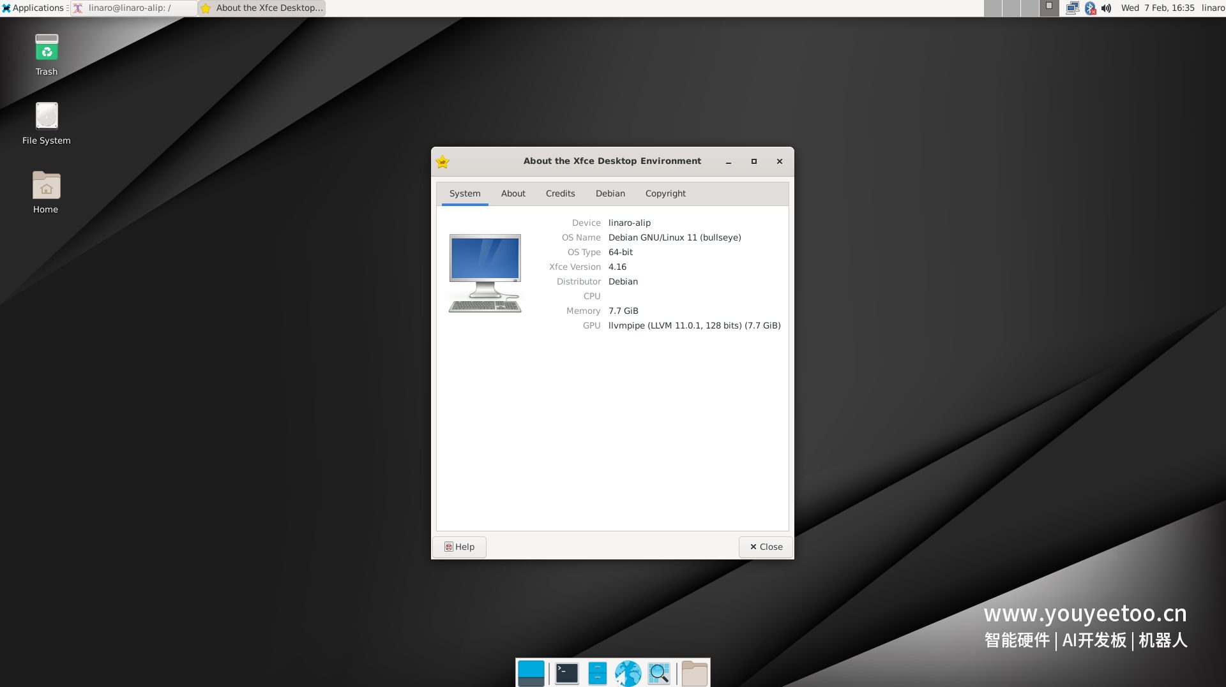The height and width of the screenshot is (687, 1226).
Task: Select the Debian tab
Action: 610,193
